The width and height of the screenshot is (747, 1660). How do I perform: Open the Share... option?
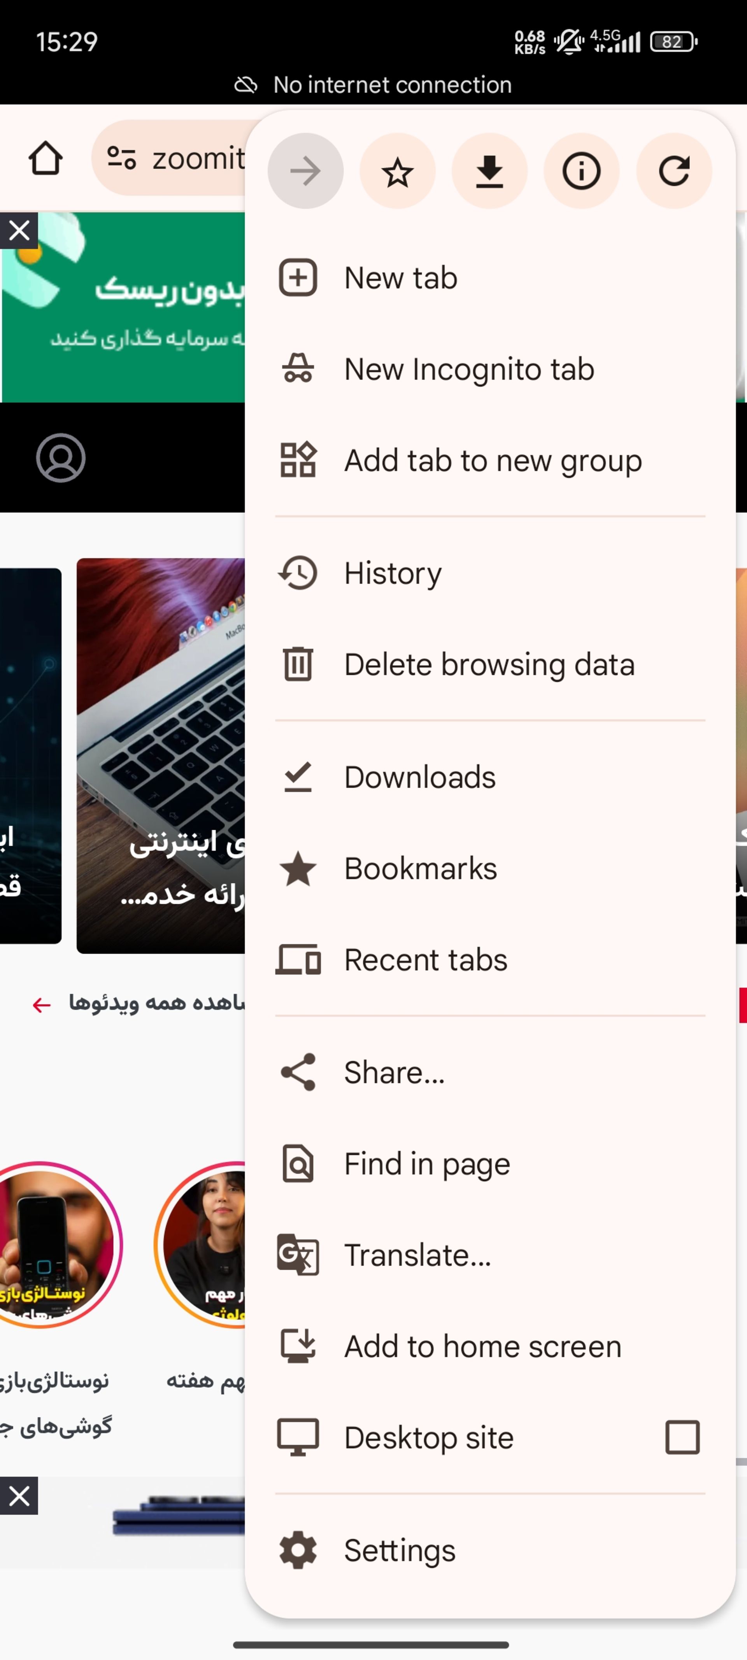394,1072
